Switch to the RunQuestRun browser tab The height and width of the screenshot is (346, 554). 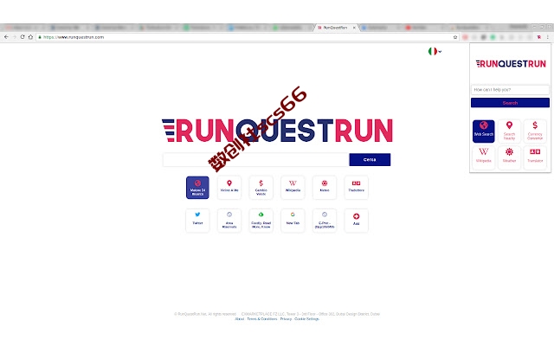[334, 28]
